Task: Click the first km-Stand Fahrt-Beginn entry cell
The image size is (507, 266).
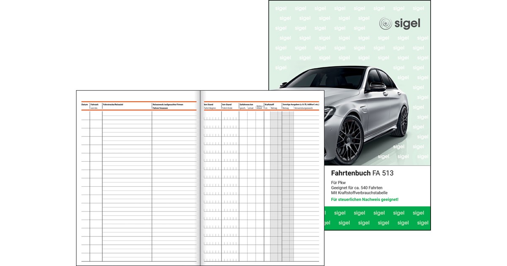Action: point(212,118)
